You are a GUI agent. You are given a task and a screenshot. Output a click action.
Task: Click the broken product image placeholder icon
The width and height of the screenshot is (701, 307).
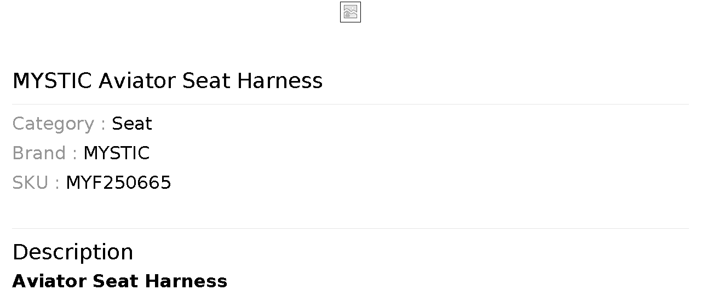[x=350, y=12]
